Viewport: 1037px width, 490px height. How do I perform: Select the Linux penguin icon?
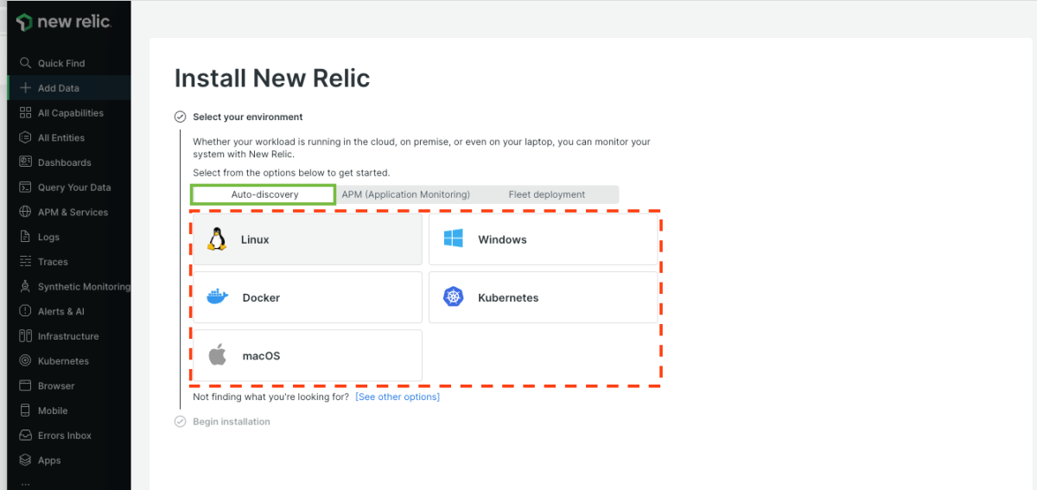tap(217, 239)
